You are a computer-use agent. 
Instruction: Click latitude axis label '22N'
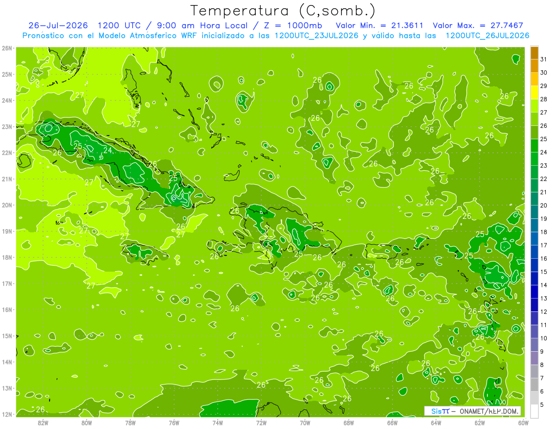[6, 153]
